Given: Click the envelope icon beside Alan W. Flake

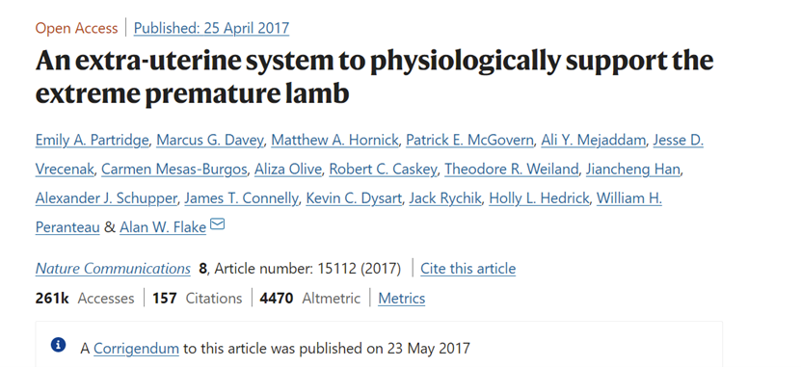Looking at the screenshot, I should tap(218, 224).
